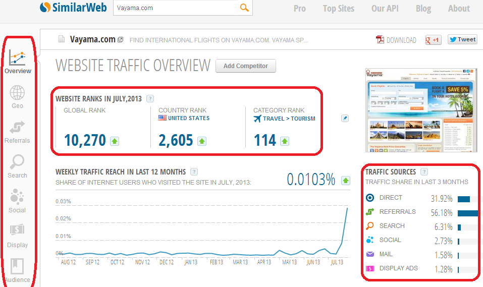The image size is (483, 287).
Task: Click the green arrow next to Category Rank
Action: click(x=284, y=141)
